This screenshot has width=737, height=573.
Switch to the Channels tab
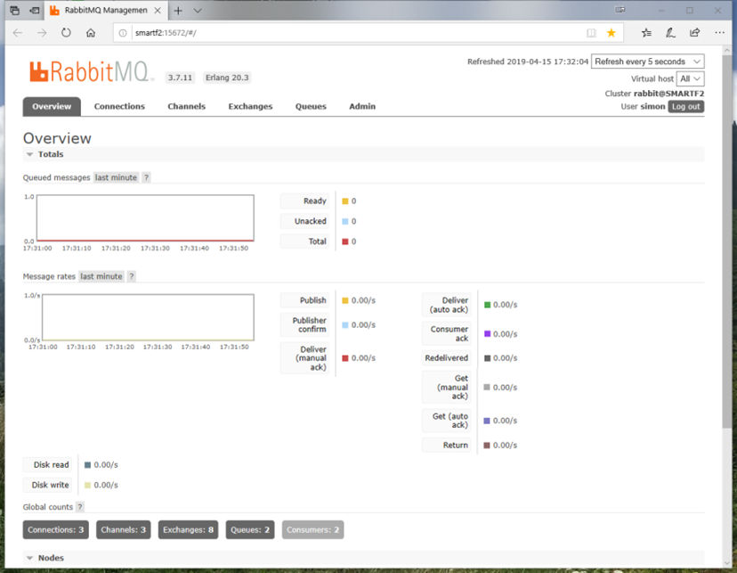click(187, 106)
